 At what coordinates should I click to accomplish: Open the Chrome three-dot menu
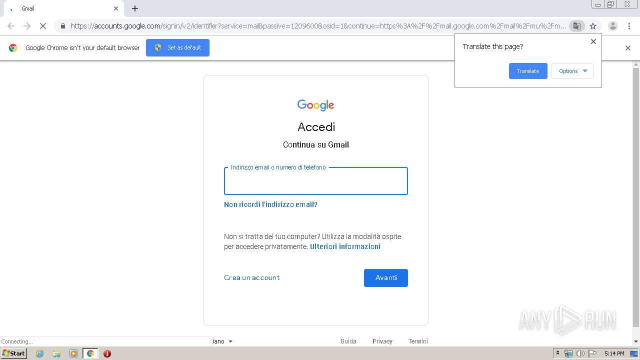pyautogui.click(x=629, y=26)
